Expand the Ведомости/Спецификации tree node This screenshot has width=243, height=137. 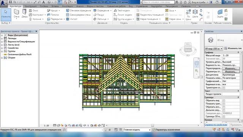[2, 41]
